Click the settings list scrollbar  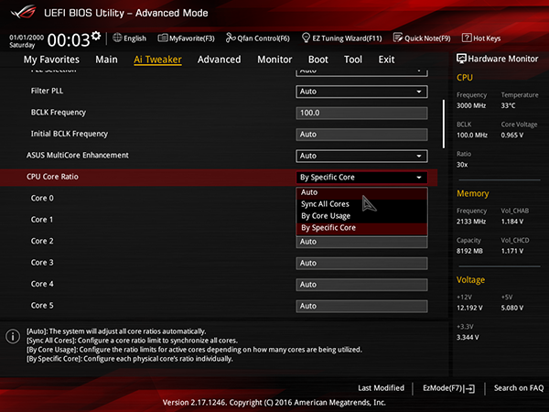point(444,124)
